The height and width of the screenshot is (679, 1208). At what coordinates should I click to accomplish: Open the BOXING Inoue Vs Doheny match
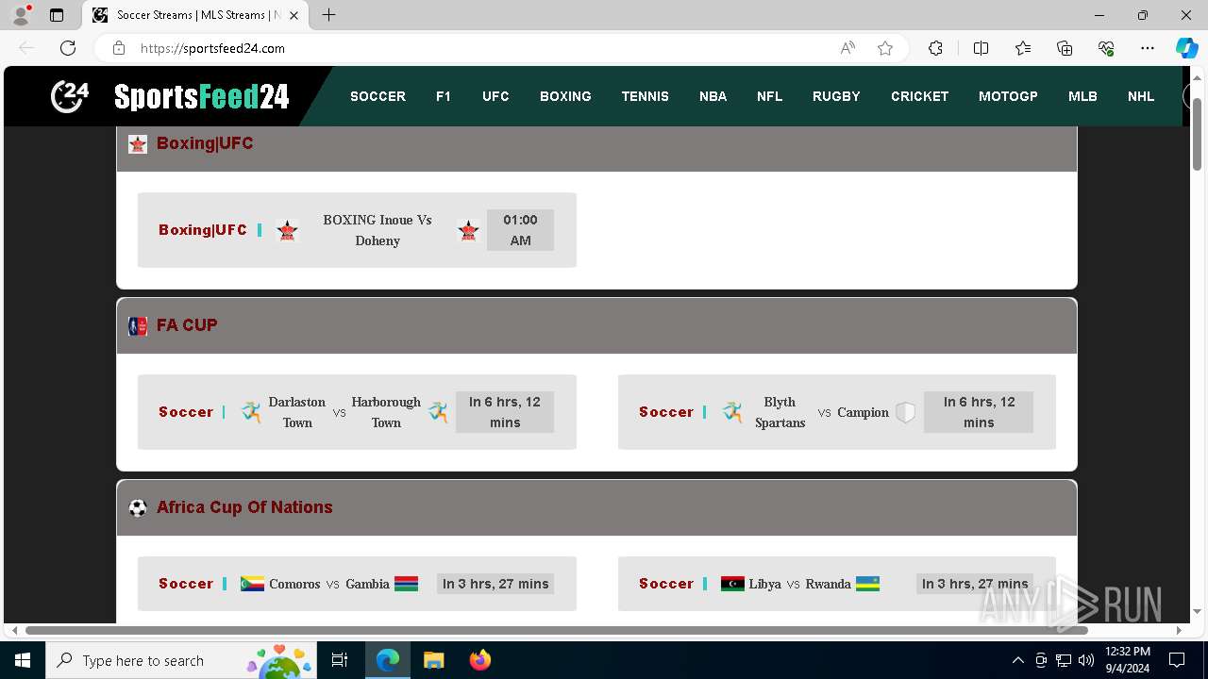pyautogui.click(x=357, y=230)
